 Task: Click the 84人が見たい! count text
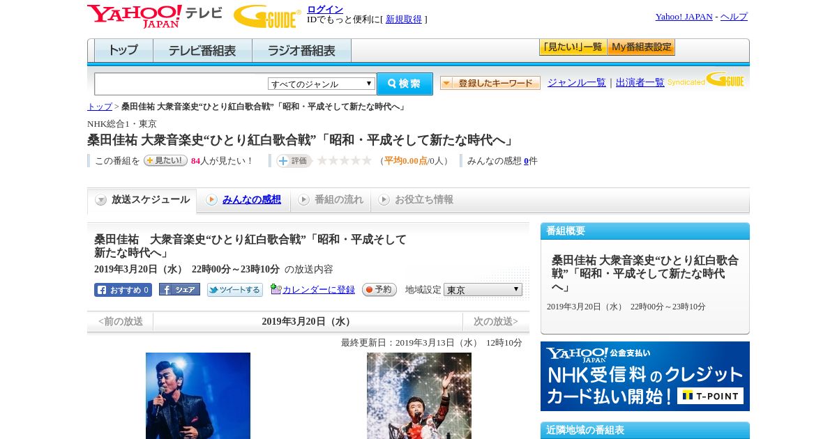click(x=222, y=160)
